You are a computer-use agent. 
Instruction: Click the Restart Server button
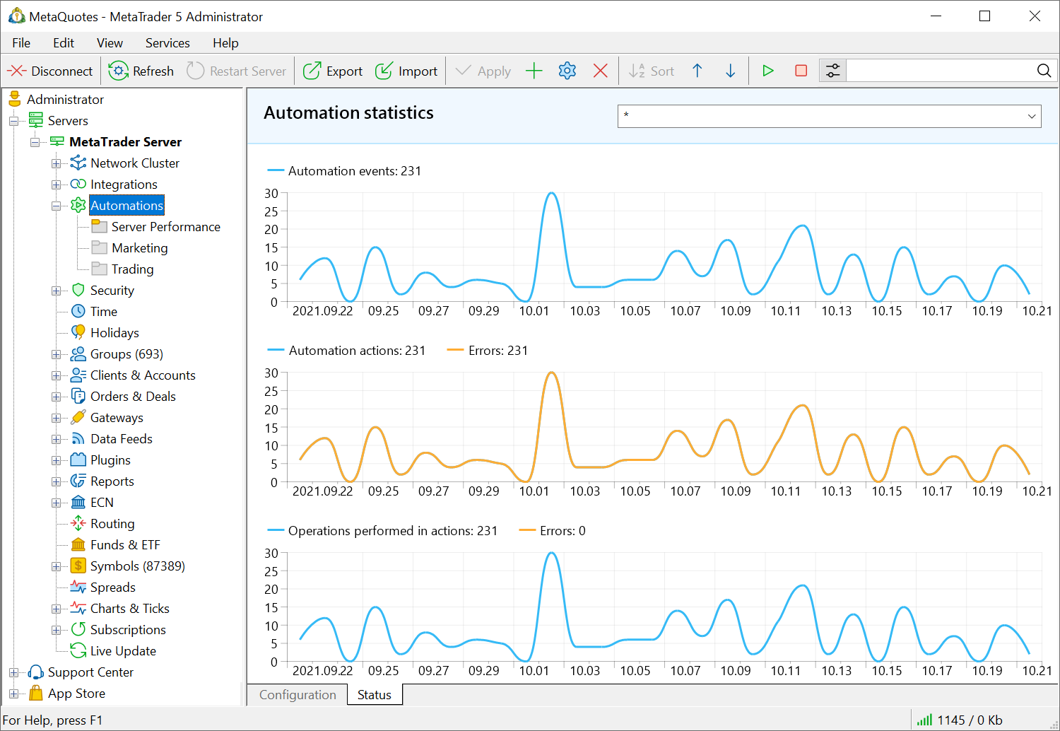pyautogui.click(x=237, y=71)
